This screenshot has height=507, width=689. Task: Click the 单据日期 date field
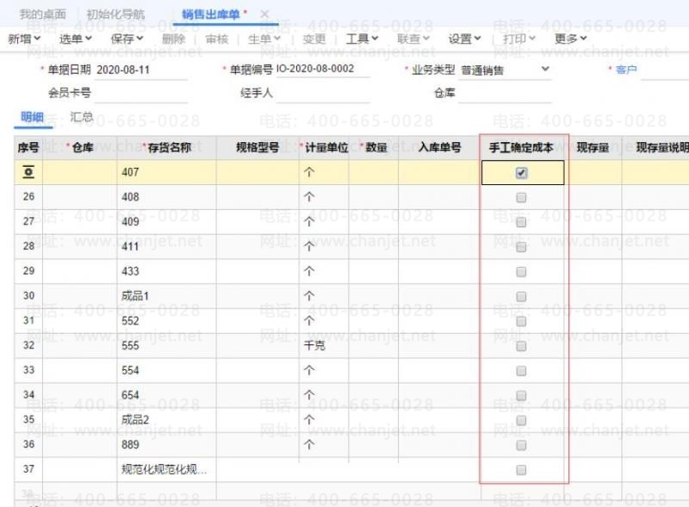pyautogui.click(x=141, y=70)
